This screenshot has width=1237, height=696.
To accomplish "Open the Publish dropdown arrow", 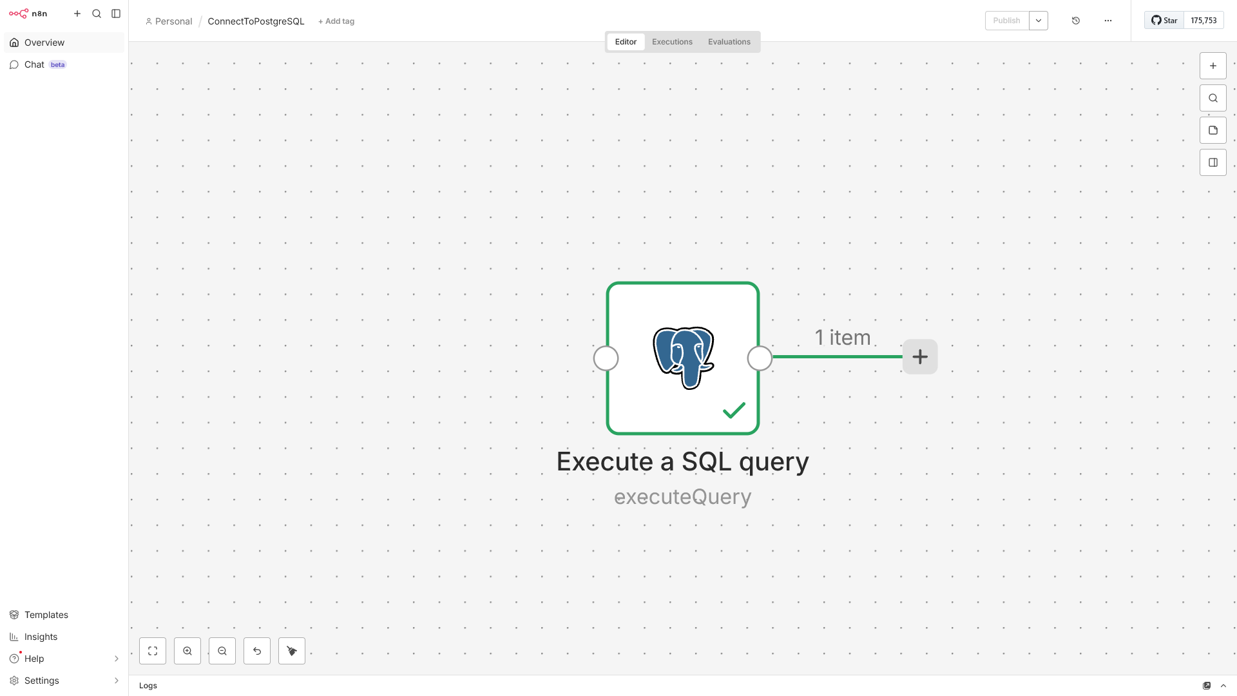I will 1038,21.
